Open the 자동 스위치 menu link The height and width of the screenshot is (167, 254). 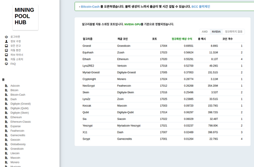[x=17, y=59]
